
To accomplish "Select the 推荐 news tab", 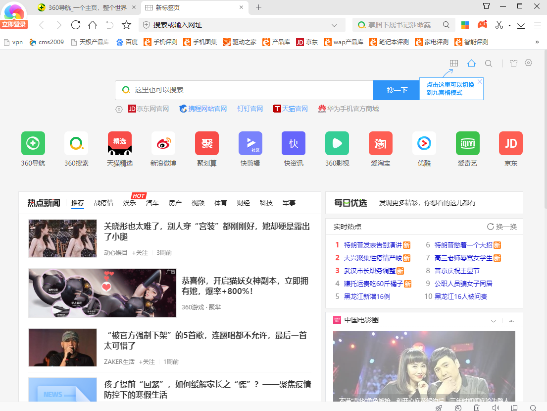I will point(77,203).
